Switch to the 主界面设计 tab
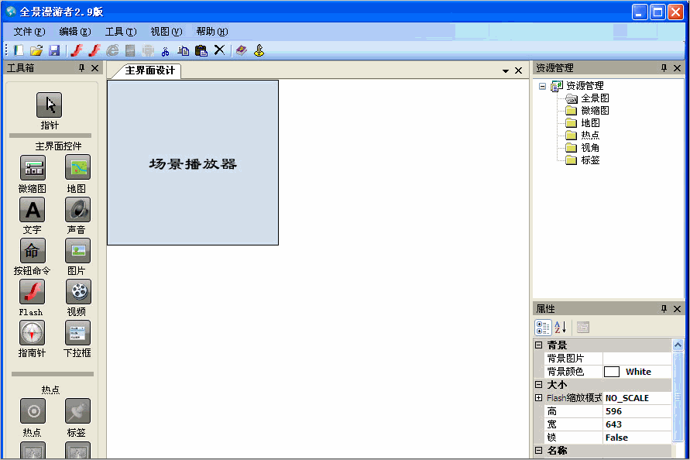This screenshot has width=690, height=460. pyautogui.click(x=149, y=70)
